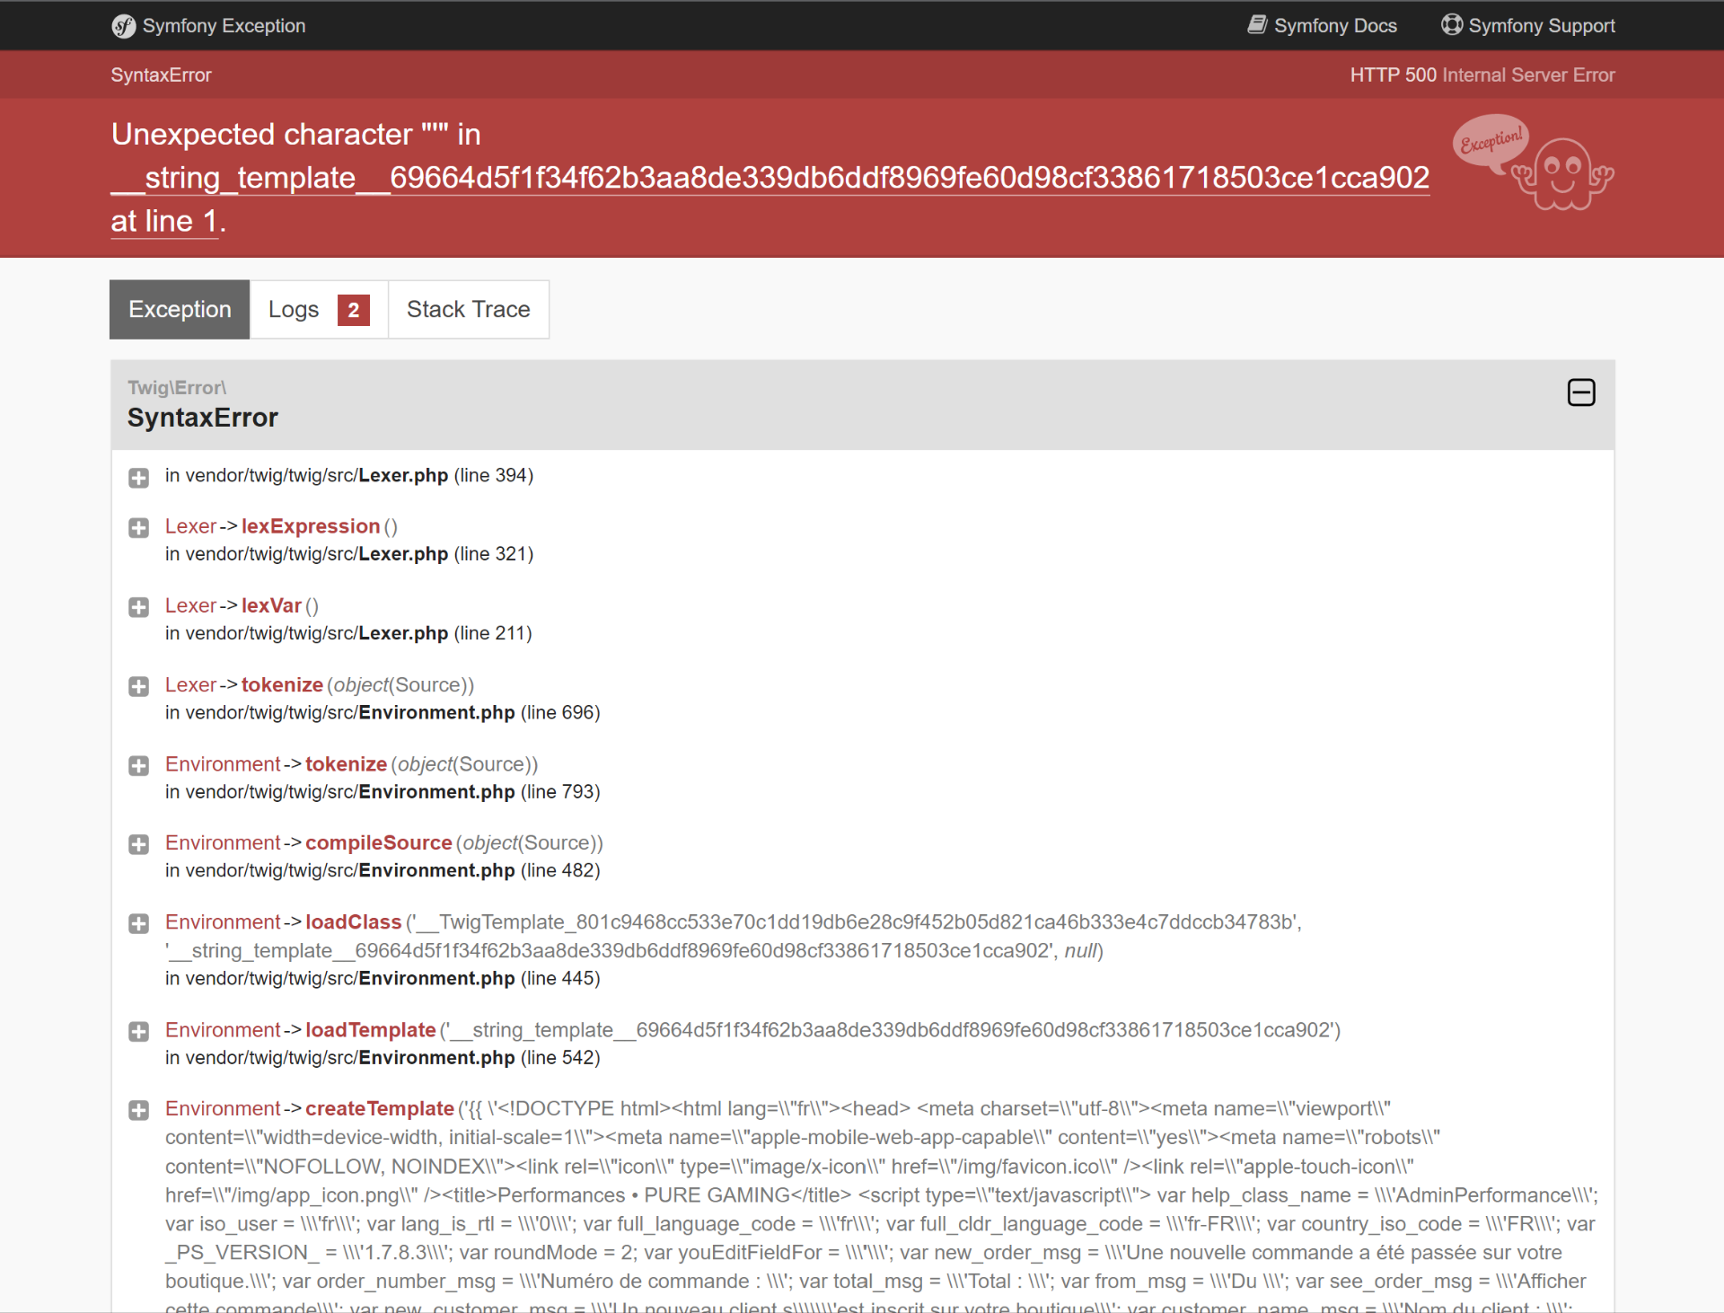Click the Symfony logo icon in header
The image size is (1724, 1313).
click(123, 26)
